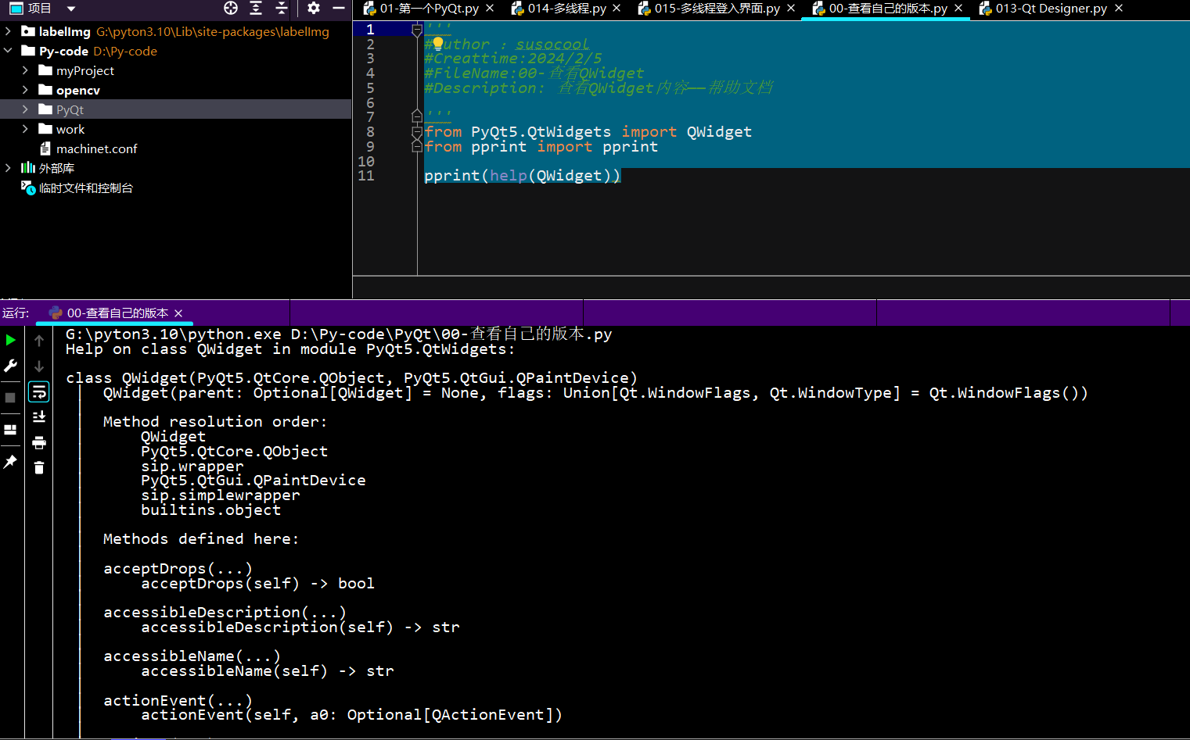The height and width of the screenshot is (740, 1190).
Task: Rerun the script with green play icon
Action: 10,340
